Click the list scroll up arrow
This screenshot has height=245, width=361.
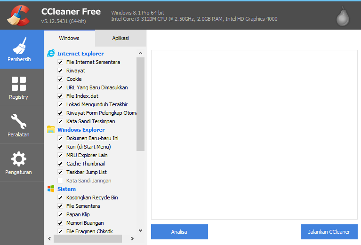tap(140, 53)
